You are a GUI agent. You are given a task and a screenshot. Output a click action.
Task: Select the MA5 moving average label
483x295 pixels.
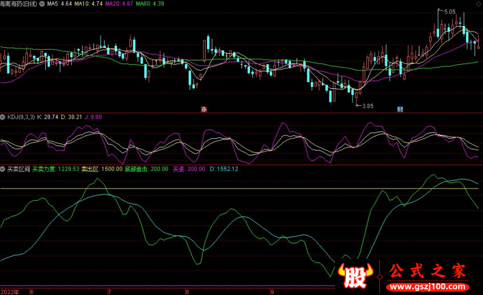click(61, 4)
